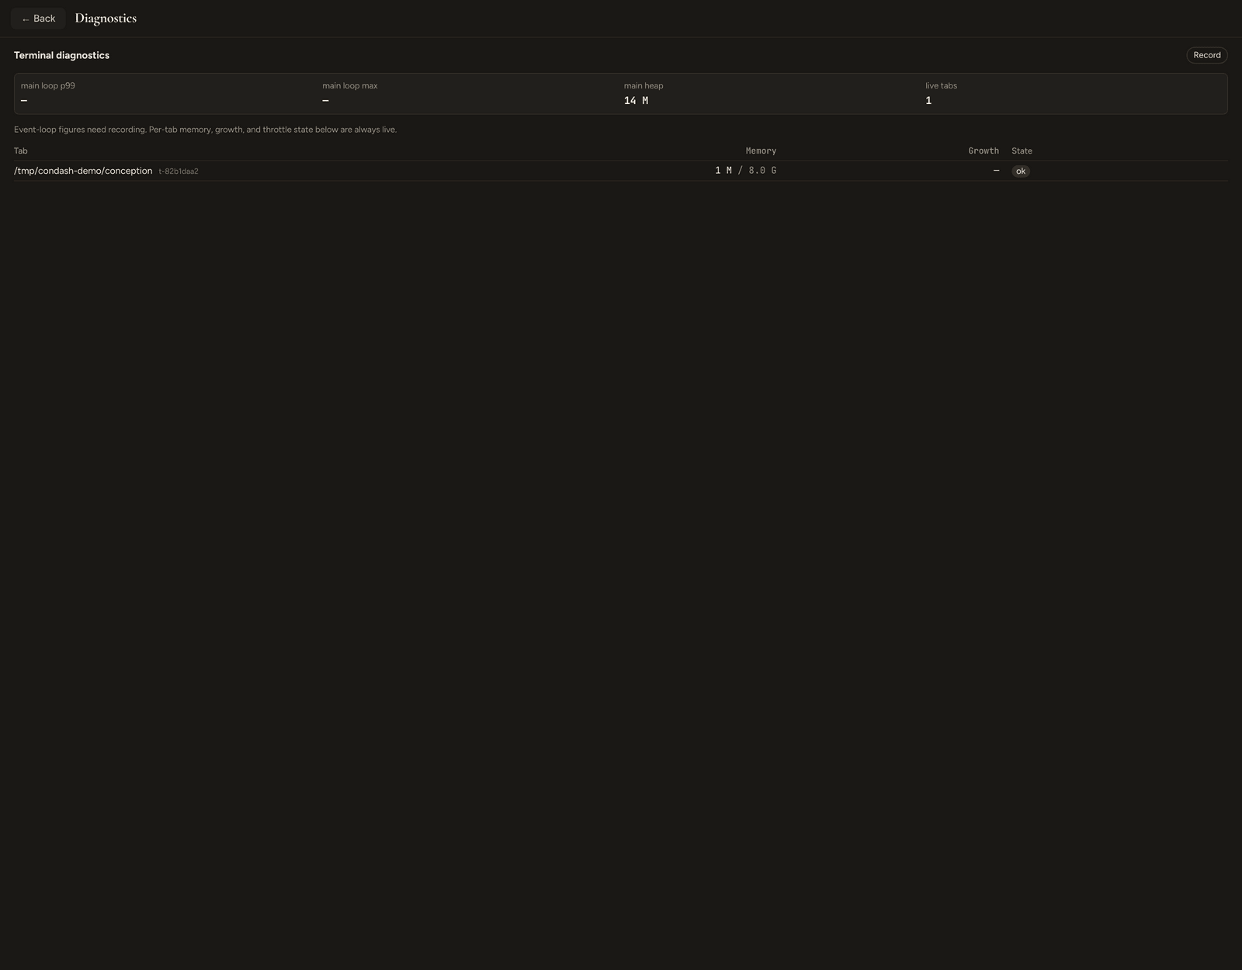1242x970 pixels.
Task: Start recording with the Record button
Action: (1206, 55)
